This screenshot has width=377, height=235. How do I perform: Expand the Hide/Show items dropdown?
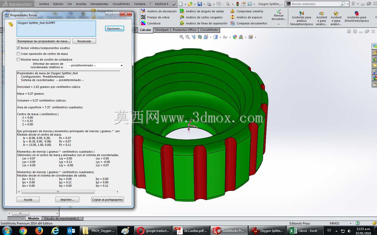pyautogui.click(x=230, y=37)
